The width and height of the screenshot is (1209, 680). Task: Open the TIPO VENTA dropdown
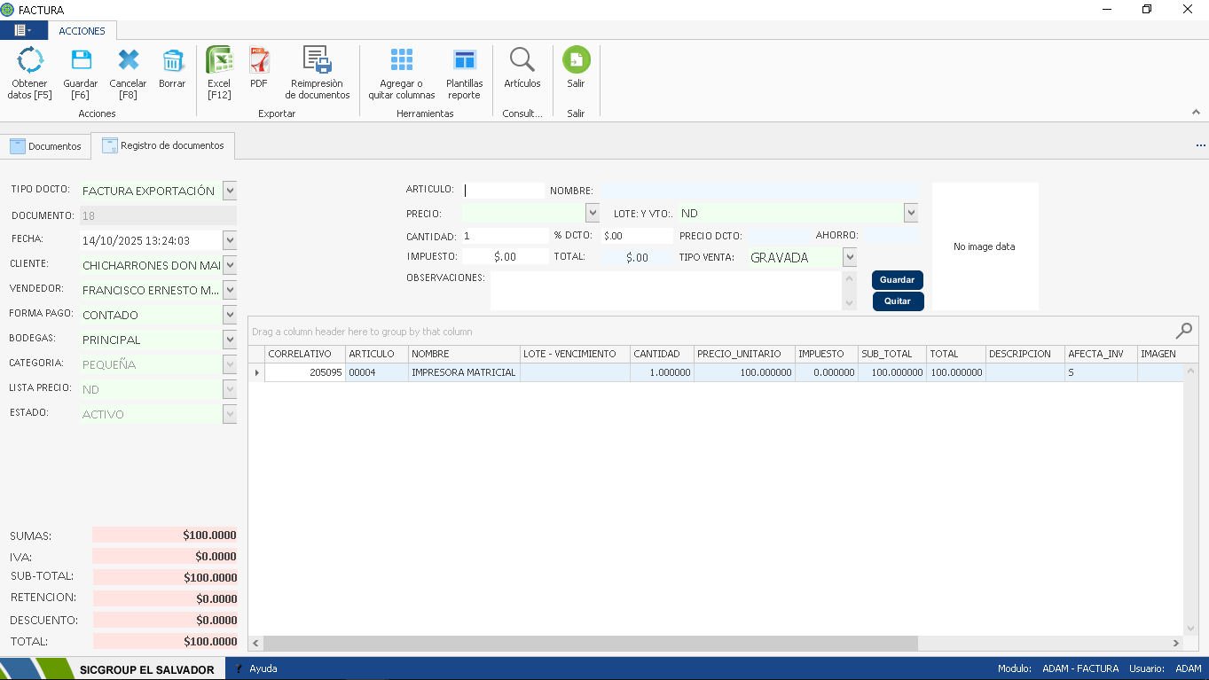tap(849, 257)
